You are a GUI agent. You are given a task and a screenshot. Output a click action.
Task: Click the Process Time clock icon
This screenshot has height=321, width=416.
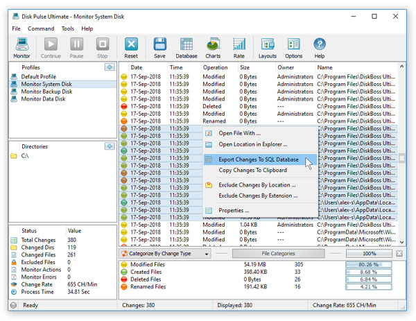coord(14,292)
